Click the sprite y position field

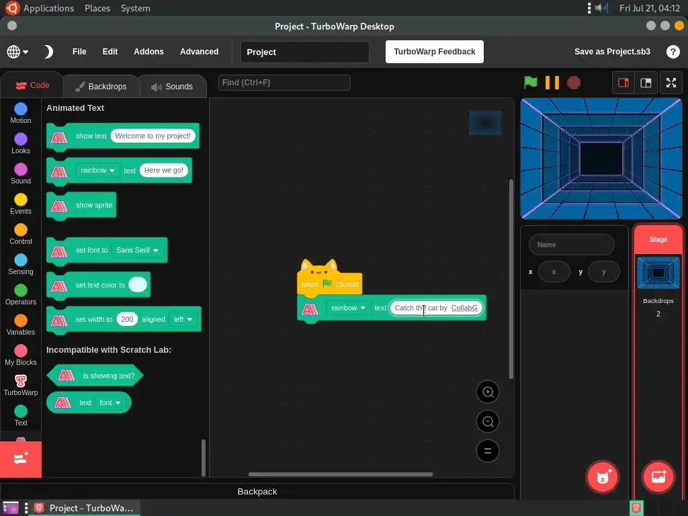(x=604, y=271)
